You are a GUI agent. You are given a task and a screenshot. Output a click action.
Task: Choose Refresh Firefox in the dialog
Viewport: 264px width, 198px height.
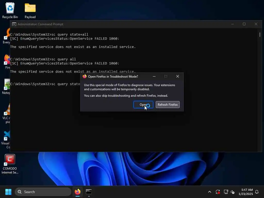[x=168, y=105]
